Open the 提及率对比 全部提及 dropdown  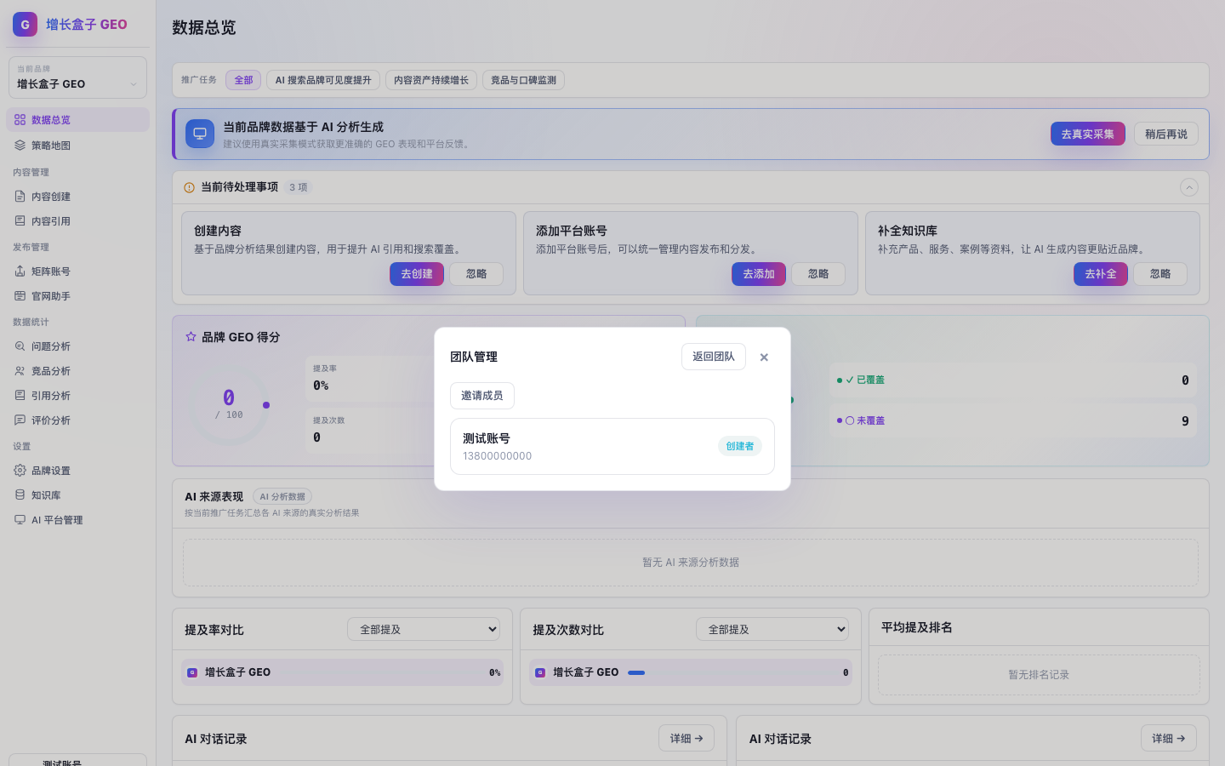click(x=424, y=629)
